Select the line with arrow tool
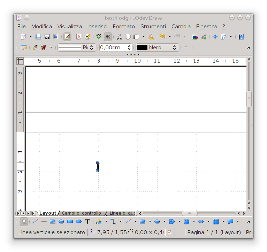267x252 pixels. pyautogui.click(x=44, y=222)
